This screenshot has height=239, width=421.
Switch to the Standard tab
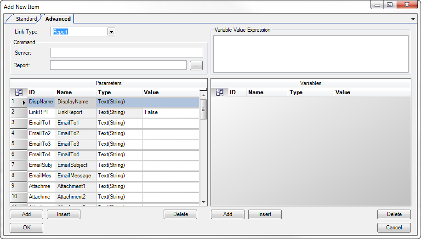coord(26,19)
